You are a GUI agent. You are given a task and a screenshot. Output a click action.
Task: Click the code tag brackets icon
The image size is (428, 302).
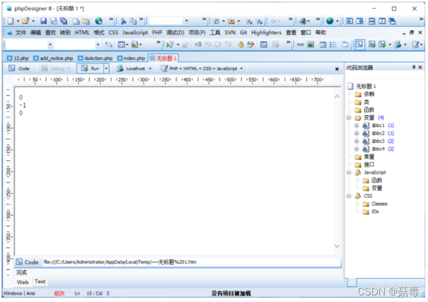coord(109,44)
